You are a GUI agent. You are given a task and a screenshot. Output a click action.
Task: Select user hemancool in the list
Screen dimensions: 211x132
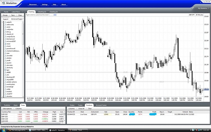[10, 39]
